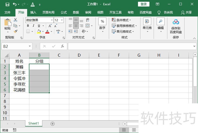The width and height of the screenshot is (198, 133).
Task: Expand the formula bar
Action: pos(194,46)
